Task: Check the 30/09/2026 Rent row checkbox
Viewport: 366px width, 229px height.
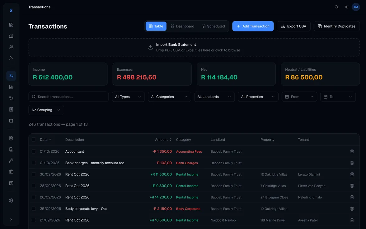Action: point(34,174)
